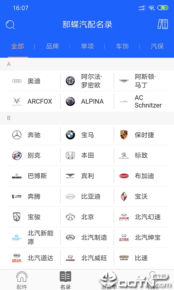Select the Honda logo icon

pos(70,156)
